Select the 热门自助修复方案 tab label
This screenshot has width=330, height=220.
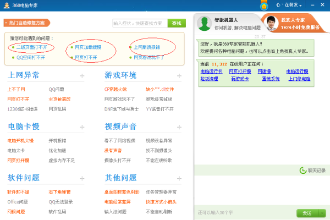(x=27, y=23)
